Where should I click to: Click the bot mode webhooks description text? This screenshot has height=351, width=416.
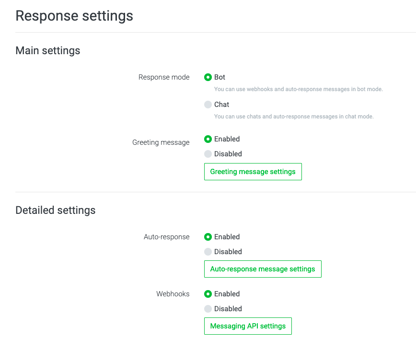[x=298, y=89]
